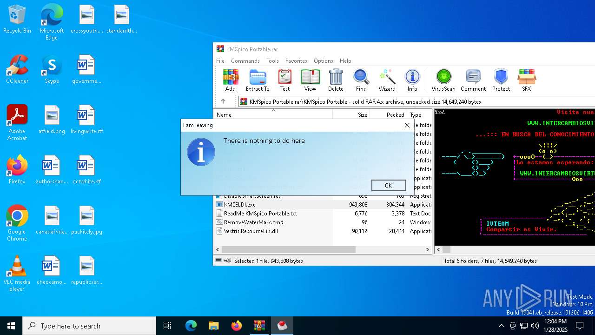The height and width of the screenshot is (335, 595).
Task: Select Microsoft Edge desktop shortcut
Action: 52,22
